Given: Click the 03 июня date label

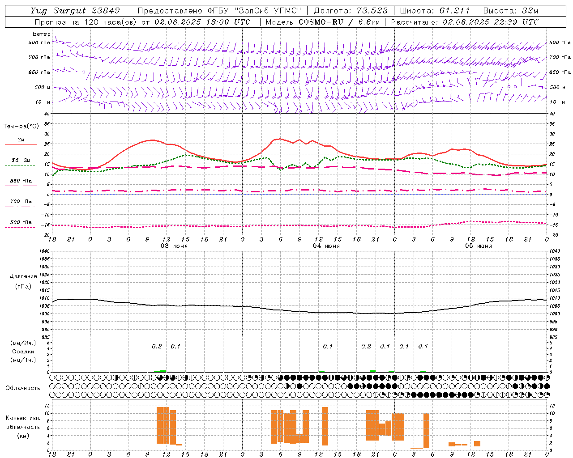Looking at the screenshot, I should coord(174,246).
